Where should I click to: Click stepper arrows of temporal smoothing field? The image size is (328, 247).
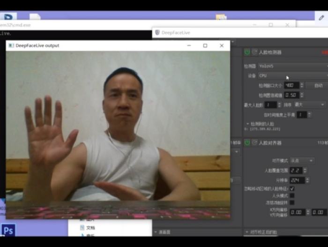coord(309,114)
